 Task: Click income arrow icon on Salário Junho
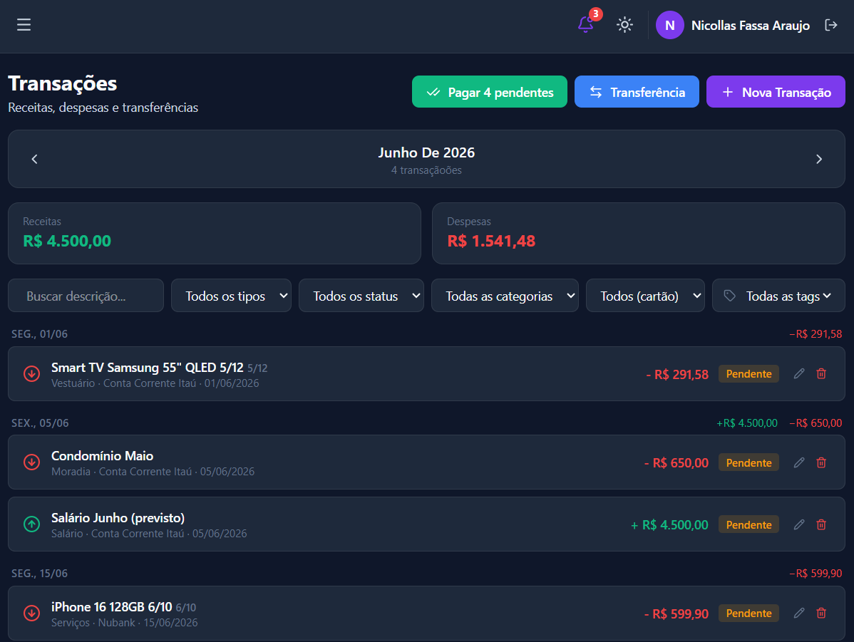(31, 524)
